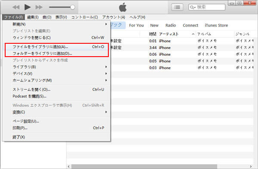The height and width of the screenshot is (169, 258).
Task: Switch to the Radio tab
Action: click(171, 25)
